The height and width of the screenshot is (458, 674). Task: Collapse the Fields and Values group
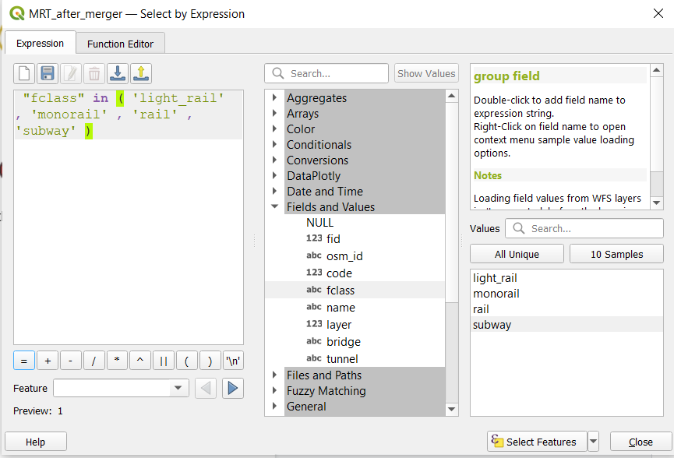(x=274, y=207)
